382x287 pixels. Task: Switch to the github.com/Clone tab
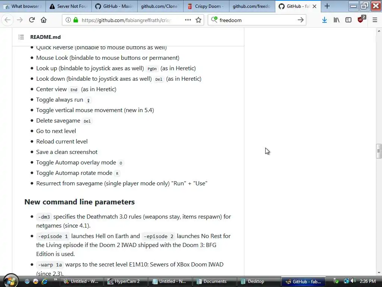tap(160, 6)
